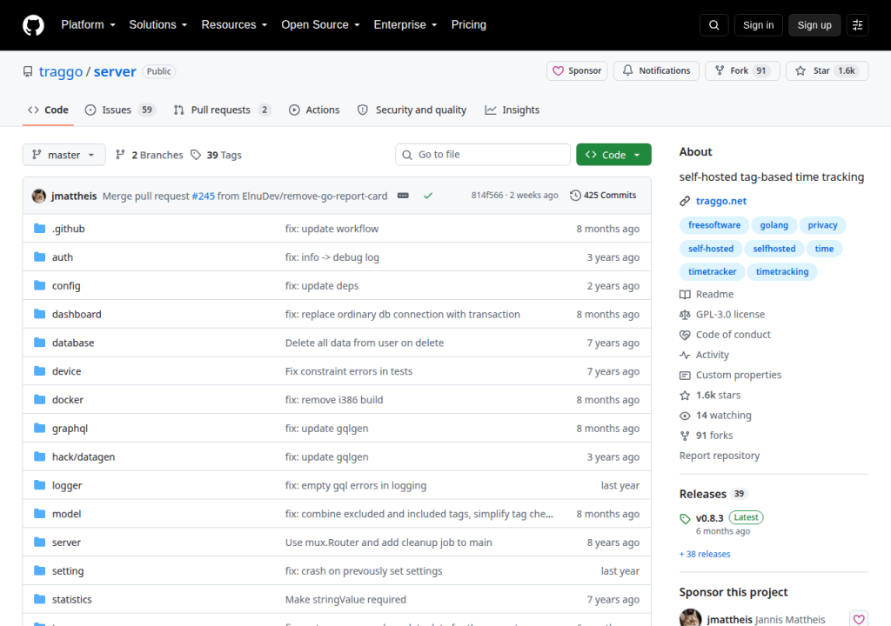Open commit 'Delete all data from user on delete'
The image size is (891, 626).
click(x=365, y=343)
